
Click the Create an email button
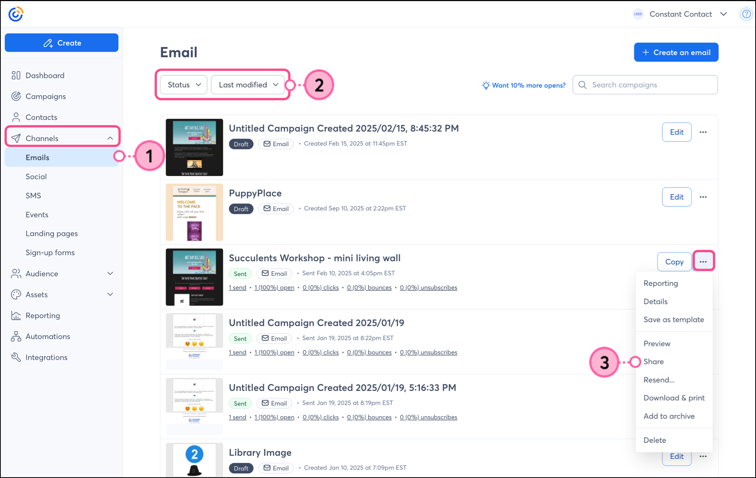coord(676,52)
